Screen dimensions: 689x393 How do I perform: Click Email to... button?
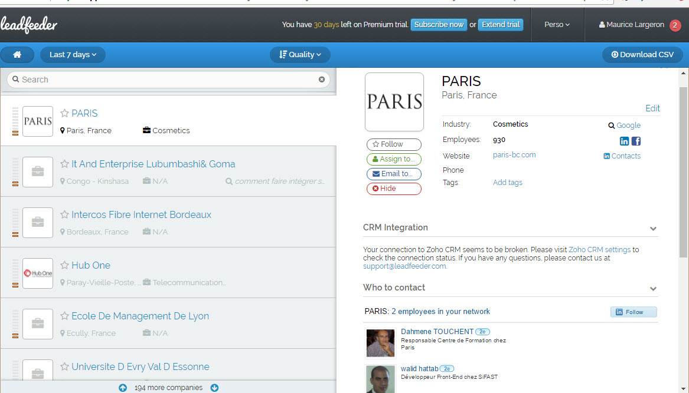point(394,174)
